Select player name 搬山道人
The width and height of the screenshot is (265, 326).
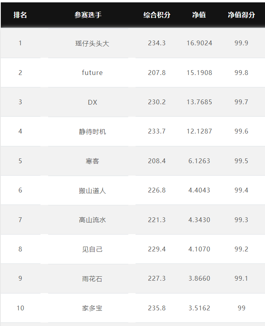click(92, 190)
